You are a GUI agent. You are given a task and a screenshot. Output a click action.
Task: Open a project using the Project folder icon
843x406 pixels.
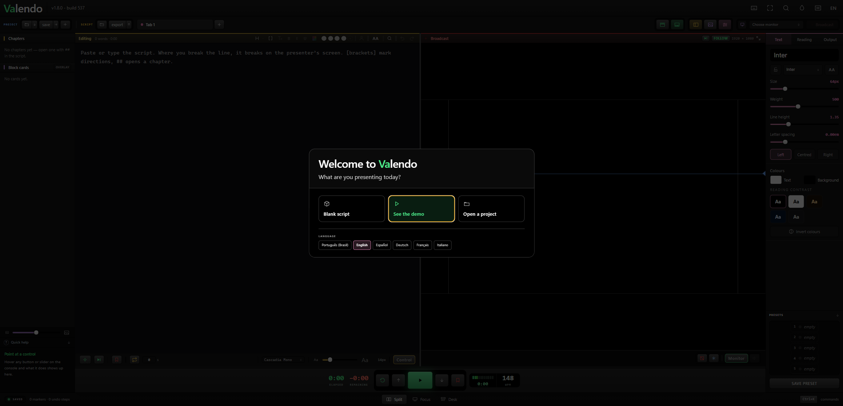click(27, 25)
